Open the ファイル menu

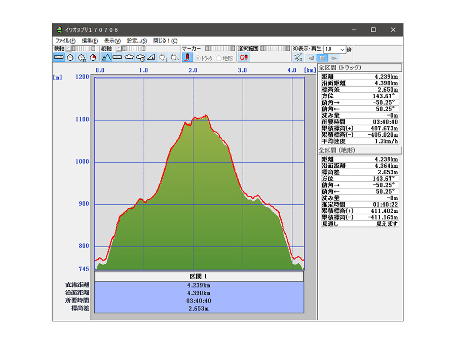click(x=65, y=41)
